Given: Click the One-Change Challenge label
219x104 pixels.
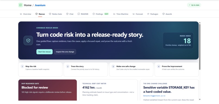Looking at the screenshot, I should coord(155,83).
